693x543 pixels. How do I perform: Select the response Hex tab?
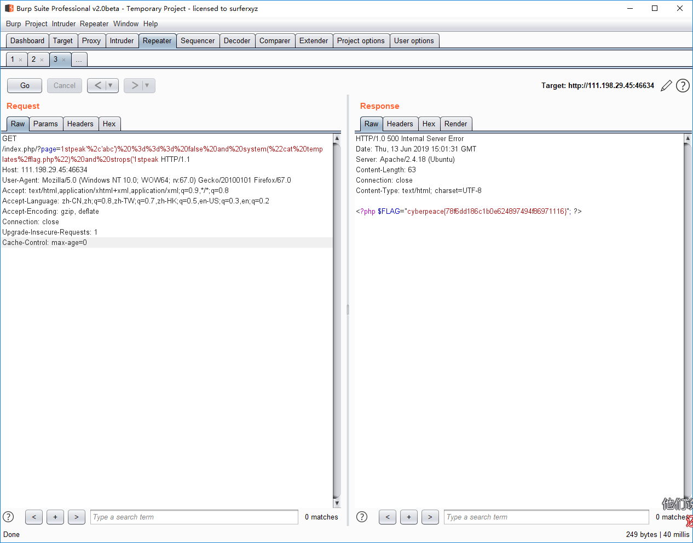point(429,124)
